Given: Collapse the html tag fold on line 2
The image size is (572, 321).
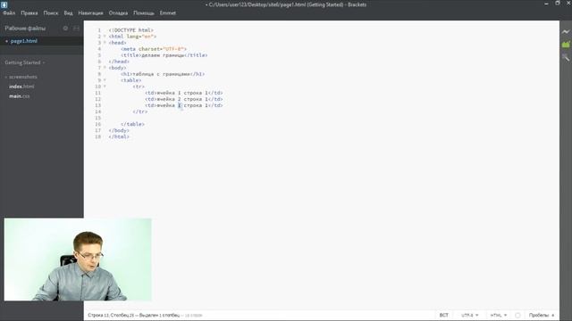Looking at the screenshot, I should coord(105,37).
